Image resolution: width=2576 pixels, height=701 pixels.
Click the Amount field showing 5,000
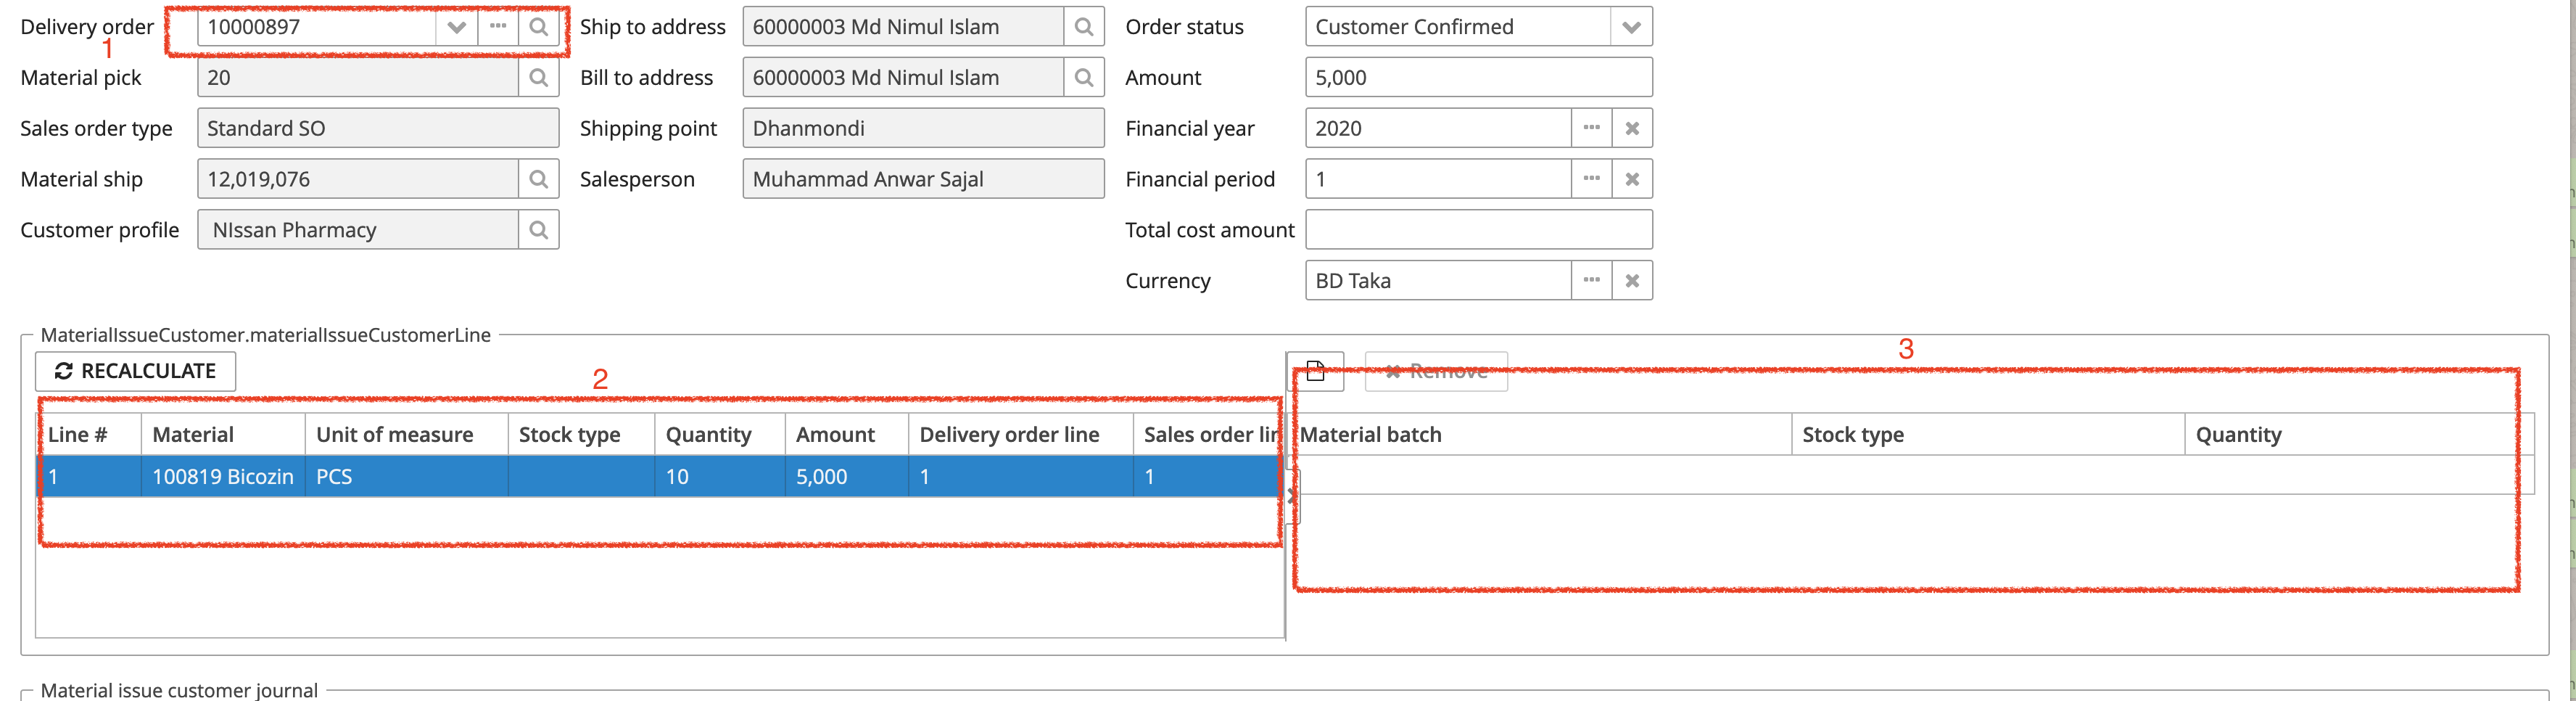coord(1478,78)
